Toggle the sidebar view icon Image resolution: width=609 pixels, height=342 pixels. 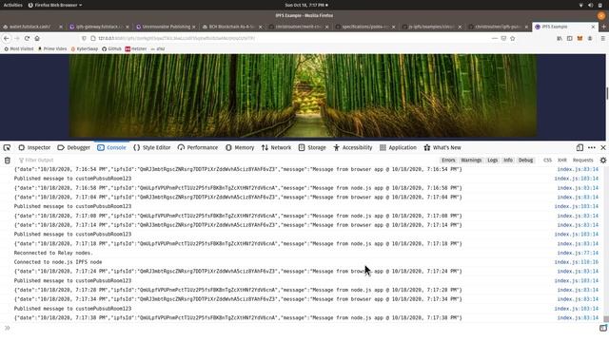click(x=570, y=38)
